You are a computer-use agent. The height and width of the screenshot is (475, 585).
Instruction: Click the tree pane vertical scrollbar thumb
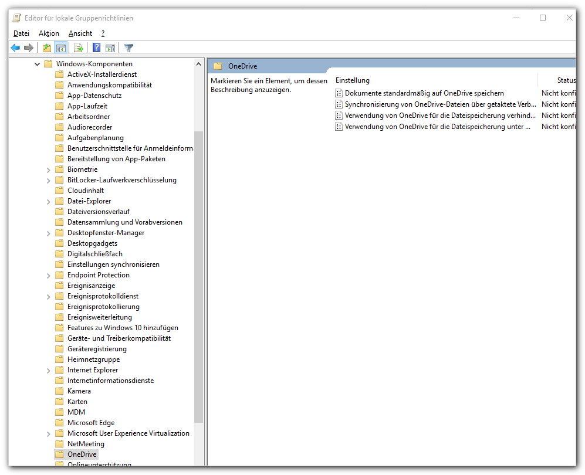coord(198,277)
